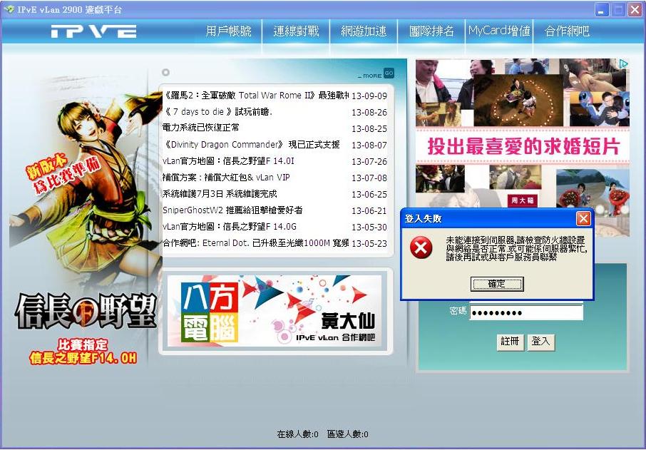This screenshot has height=450, width=646.
Task: Open vLan官方地圖 信長之野望F 14.0G news
Action: tap(230, 227)
